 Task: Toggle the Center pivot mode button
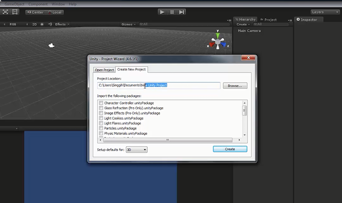35,12
